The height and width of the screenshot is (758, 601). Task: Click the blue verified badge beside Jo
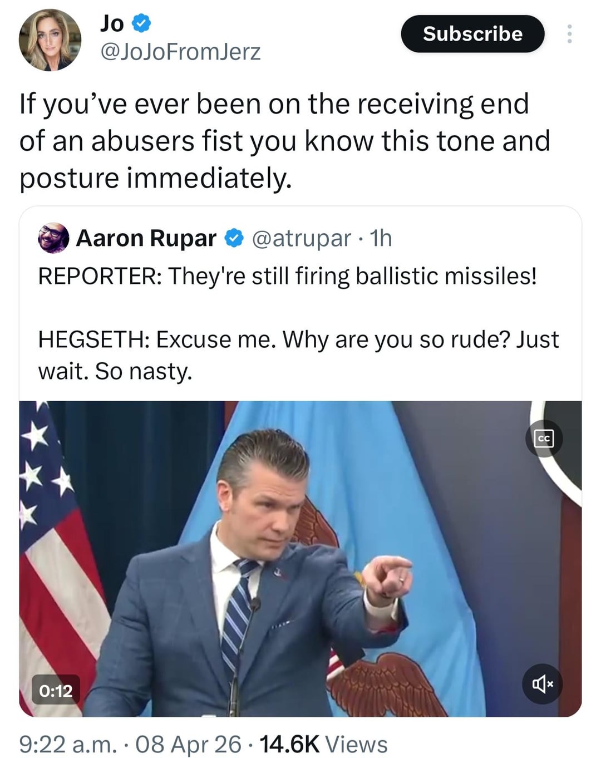point(142,23)
